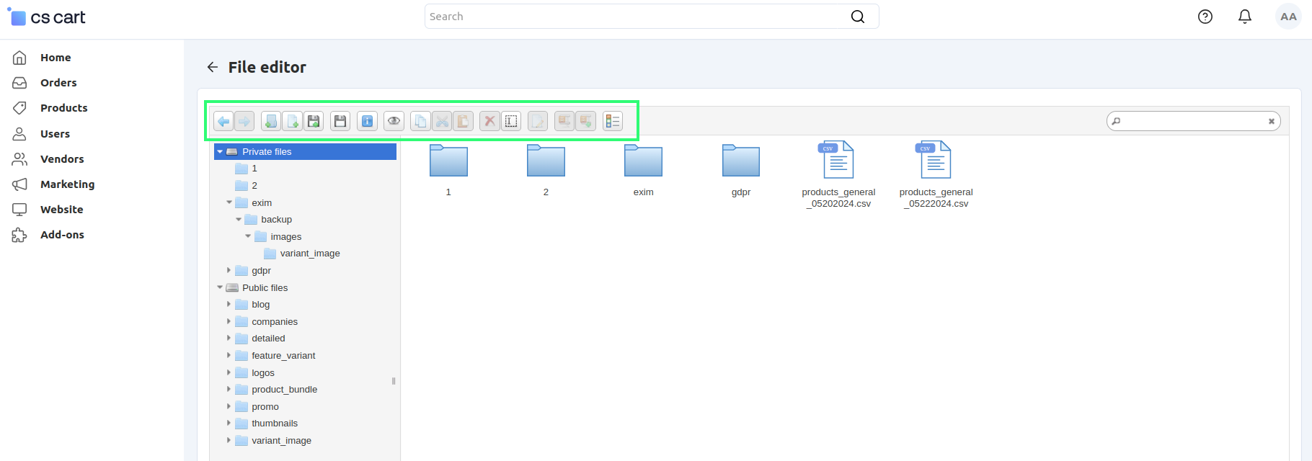Screen dimensions: 1312x461
Task: Collapse the Private files tree root
Action: tap(220, 152)
